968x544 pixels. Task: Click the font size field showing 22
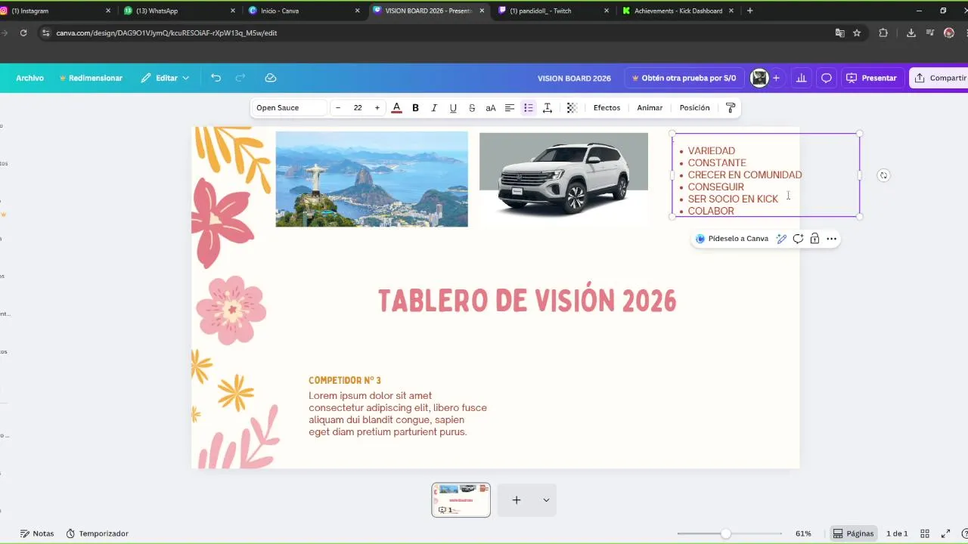click(358, 108)
